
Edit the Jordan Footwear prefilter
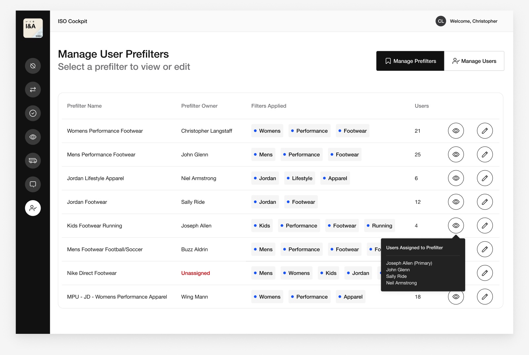tap(485, 202)
